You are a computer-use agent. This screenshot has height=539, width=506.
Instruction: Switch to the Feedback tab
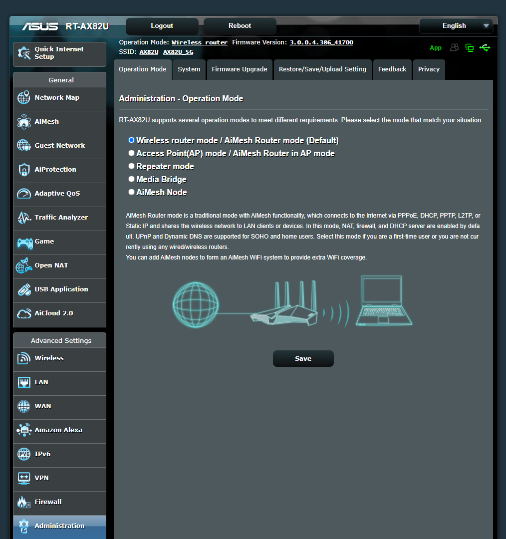(392, 69)
